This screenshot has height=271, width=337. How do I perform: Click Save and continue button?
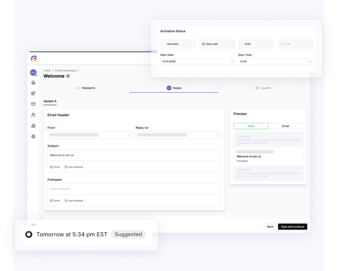[292, 227]
